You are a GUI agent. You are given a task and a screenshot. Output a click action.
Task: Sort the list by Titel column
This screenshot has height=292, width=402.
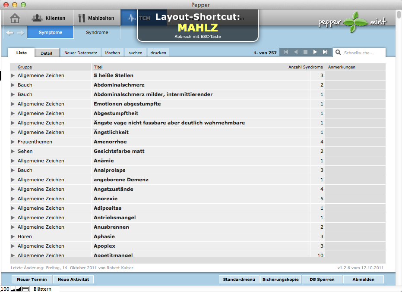click(98, 67)
